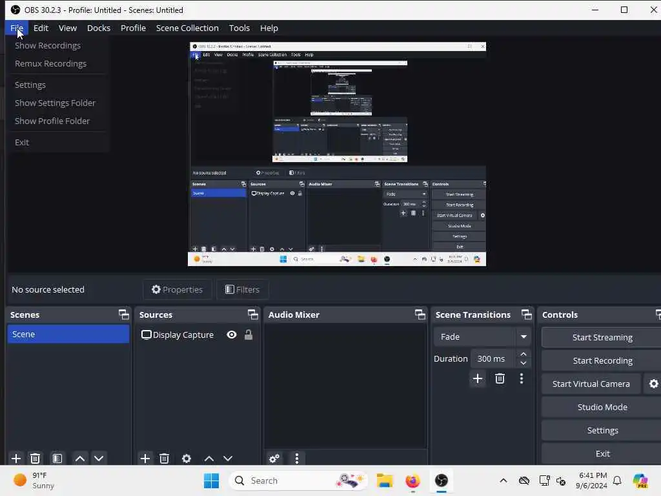Show hidden system tray icons
This screenshot has height=496, width=661.
[503, 480]
